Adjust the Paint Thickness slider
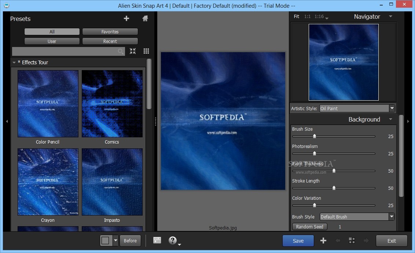This screenshot has width=415, height=253. (x=334, y=171)
